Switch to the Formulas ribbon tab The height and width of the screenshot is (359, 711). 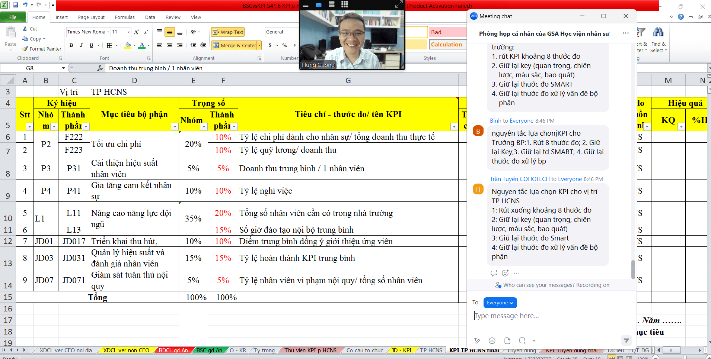tap(125, 17)
